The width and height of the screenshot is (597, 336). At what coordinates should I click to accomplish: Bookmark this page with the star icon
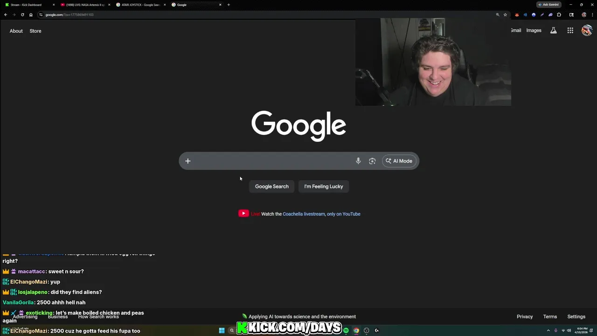(505, 14)
